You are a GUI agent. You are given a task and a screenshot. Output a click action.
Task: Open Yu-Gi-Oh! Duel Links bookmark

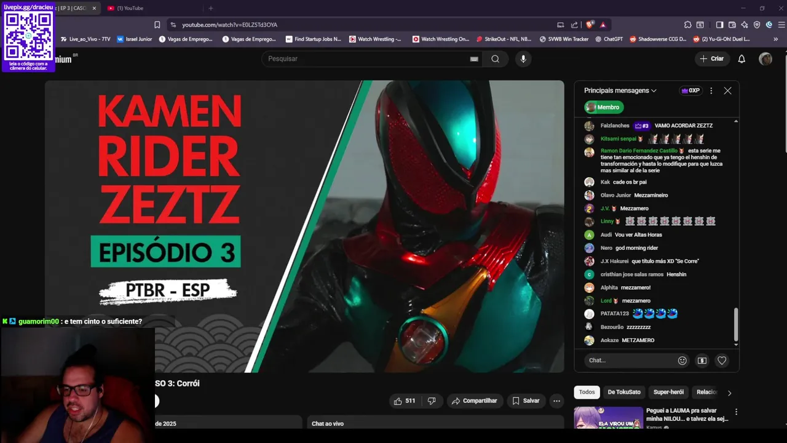click(721, 39)
